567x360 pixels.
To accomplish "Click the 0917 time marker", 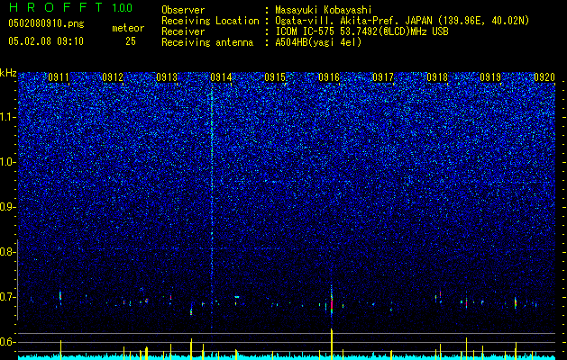I will [x=383, y=77].
